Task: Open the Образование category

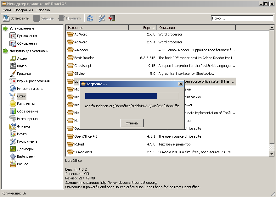Action: point(24,111)
